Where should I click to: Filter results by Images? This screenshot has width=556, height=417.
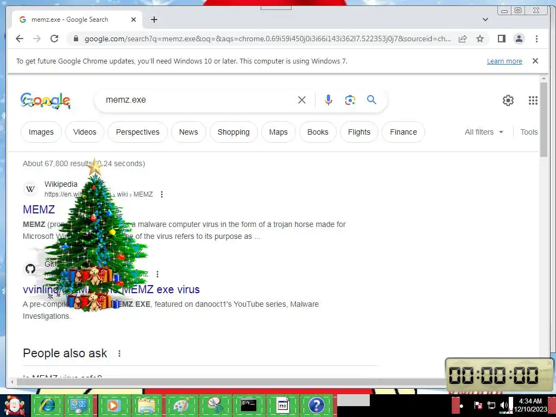pyautogui.click(x=41, y=132)
